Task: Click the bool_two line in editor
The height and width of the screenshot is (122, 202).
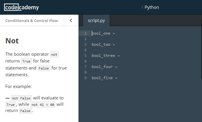Action: pos(103,45)
